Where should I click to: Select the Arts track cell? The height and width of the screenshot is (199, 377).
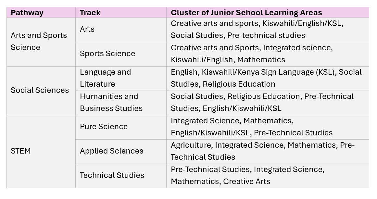[x=121, y=30]
